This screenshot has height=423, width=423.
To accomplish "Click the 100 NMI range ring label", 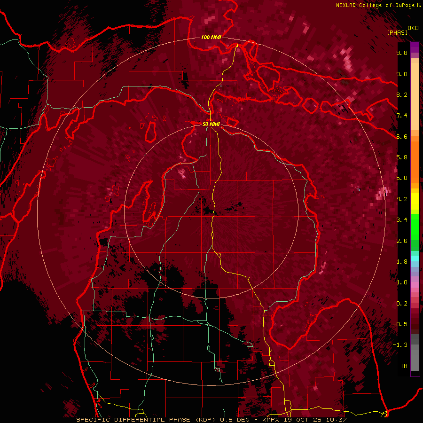I will pos(211,37).
